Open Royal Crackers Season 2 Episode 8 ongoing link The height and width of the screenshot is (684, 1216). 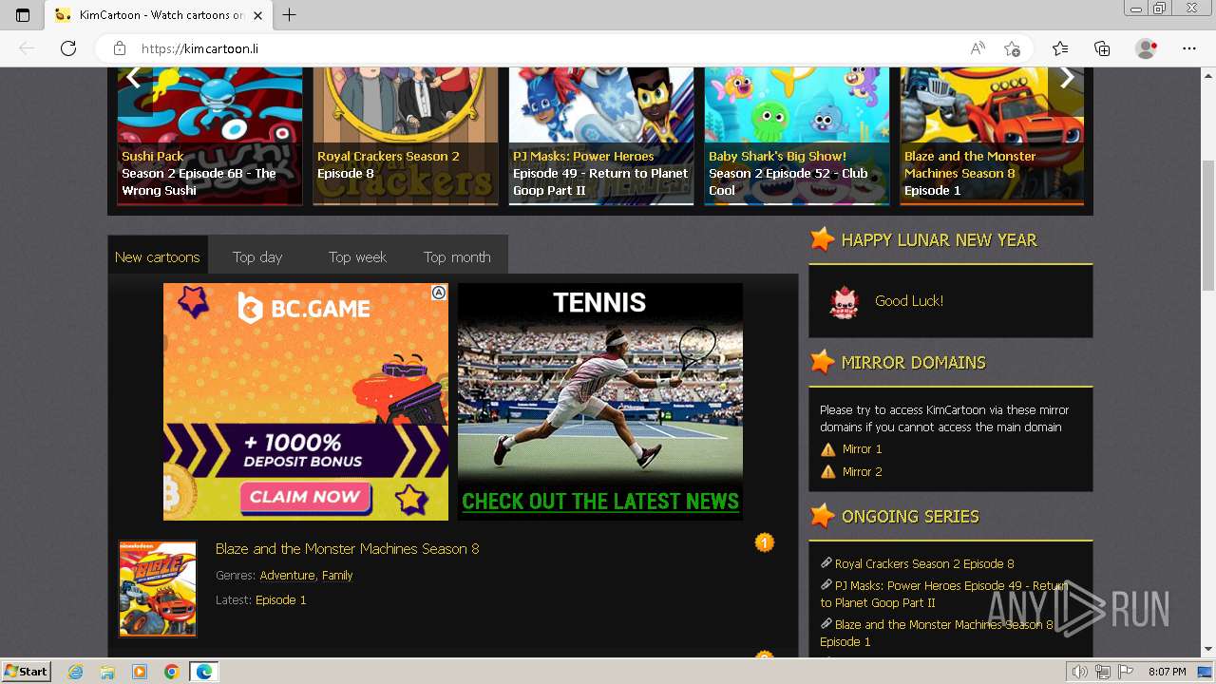pyautogui.click(x=924, y=563)
